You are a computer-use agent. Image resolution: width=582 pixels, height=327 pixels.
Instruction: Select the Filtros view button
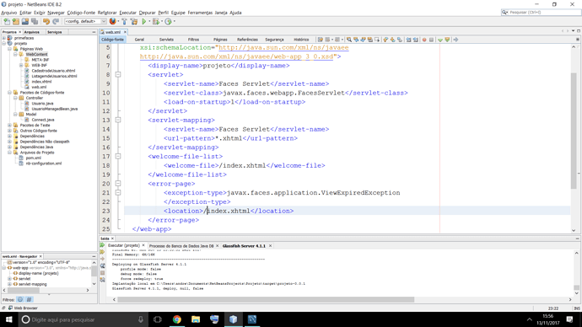tap(193, 40)
